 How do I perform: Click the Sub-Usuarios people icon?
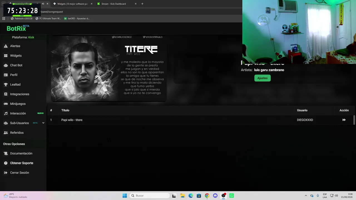point(6,123)
